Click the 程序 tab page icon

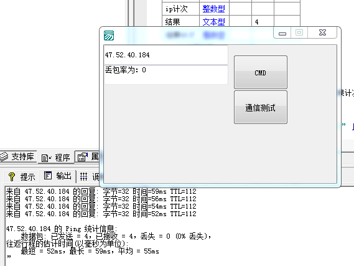[46, 158]
